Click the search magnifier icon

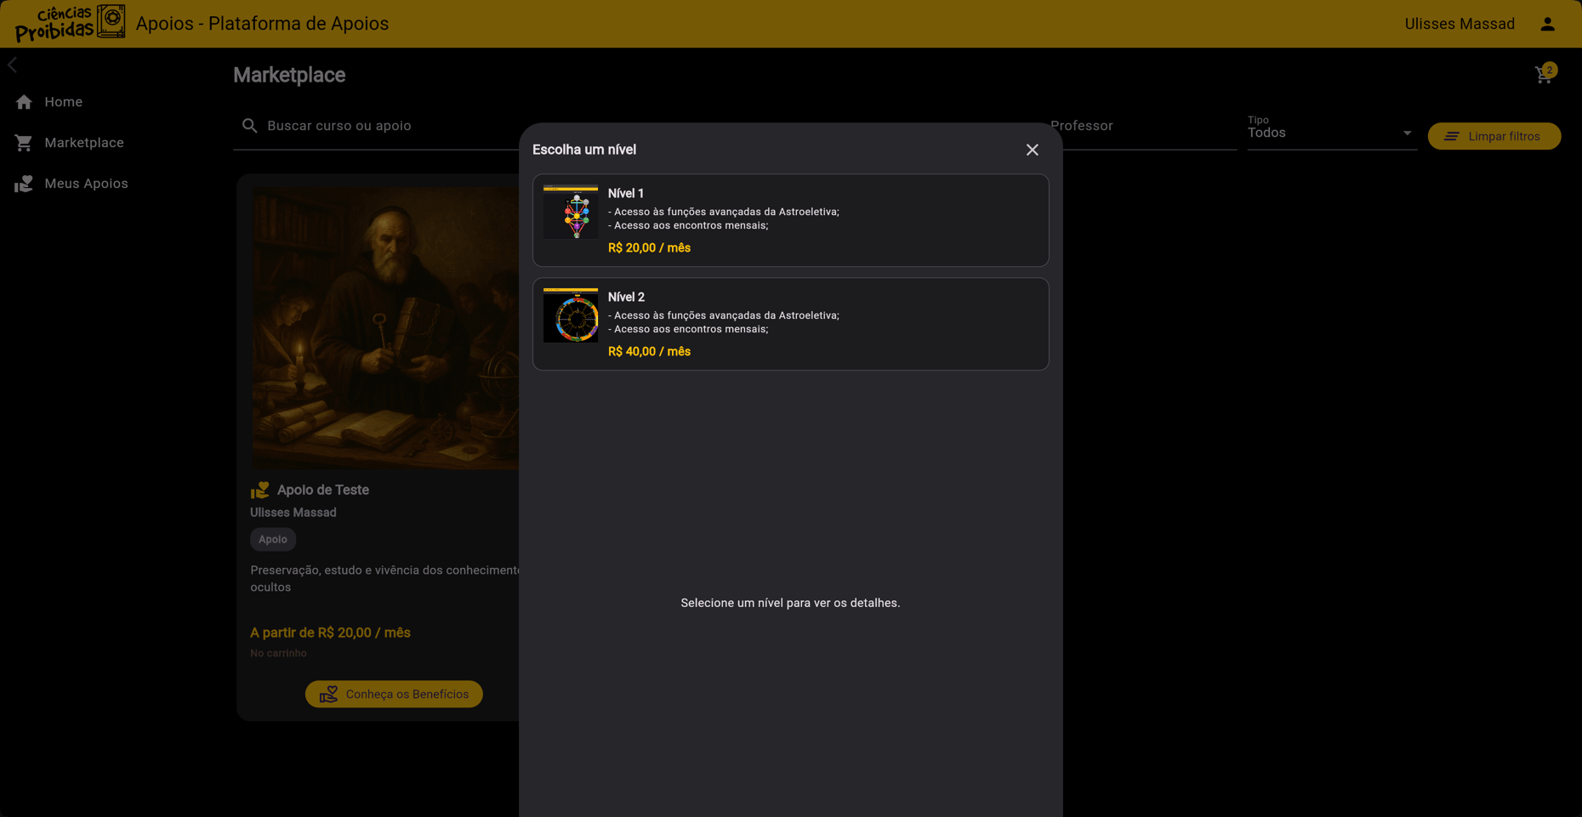250,125
